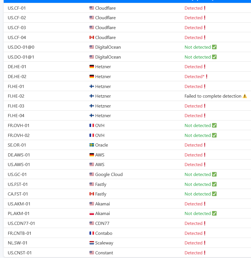This screenshot has width=251, height=258.
Task: Click the Canadian flag beside Fastly
Action: coord(92,194)
